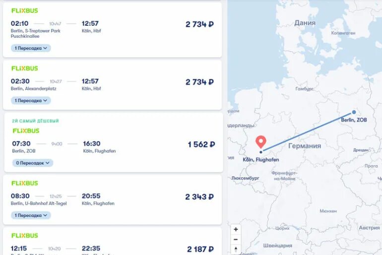Select the 2 187 ₽ fare at 12:15
The width and height of the screenshot is (382, 255).
(200, 249)
